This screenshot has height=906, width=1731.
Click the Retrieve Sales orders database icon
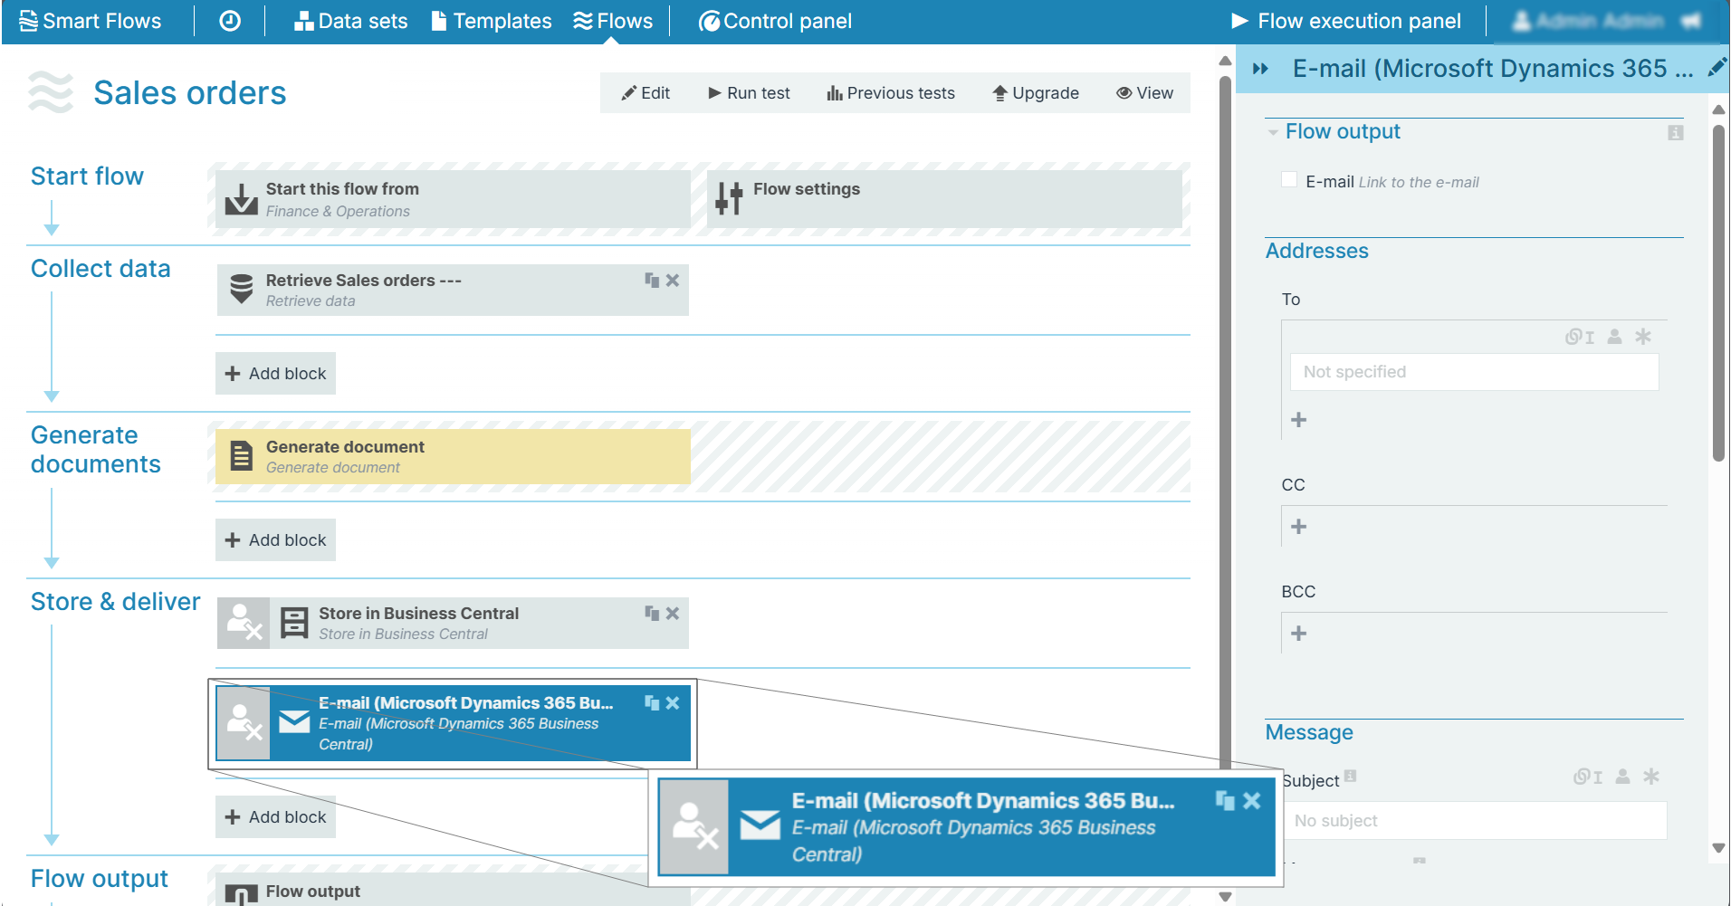click(242, 289)
